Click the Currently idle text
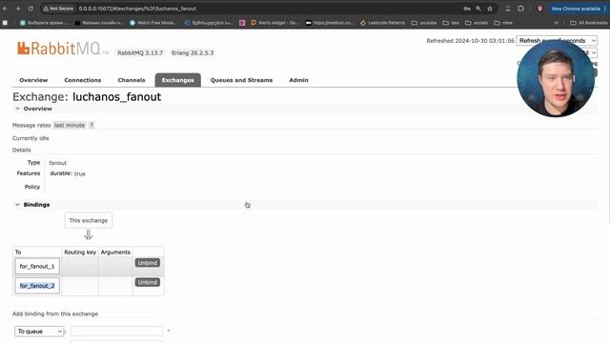Viewport: 610px width, 343px height. coord(30,138)
